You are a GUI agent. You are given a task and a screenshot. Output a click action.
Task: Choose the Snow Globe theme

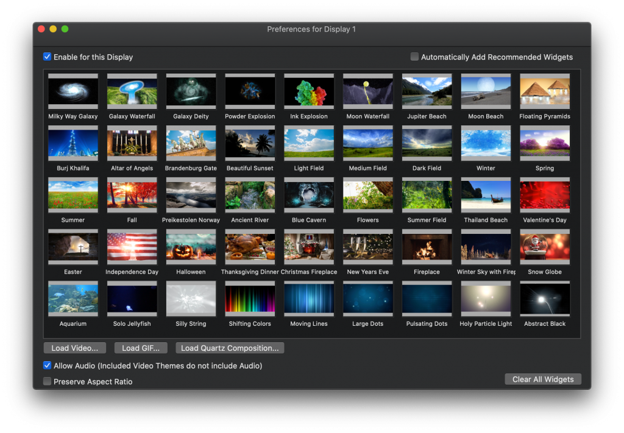coord(545,247)
